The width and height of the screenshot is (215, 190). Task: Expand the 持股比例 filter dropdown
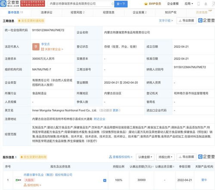[165, 157]
